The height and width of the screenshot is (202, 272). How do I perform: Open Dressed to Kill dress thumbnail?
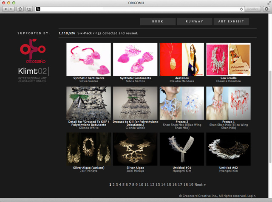pos(135,103)
